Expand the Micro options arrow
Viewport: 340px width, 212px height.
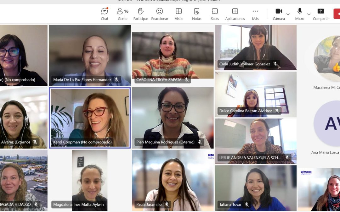pos(309,14)
